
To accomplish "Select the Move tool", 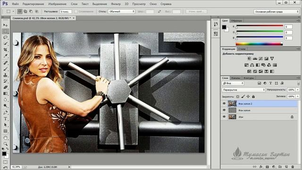I will click(5, 25).
